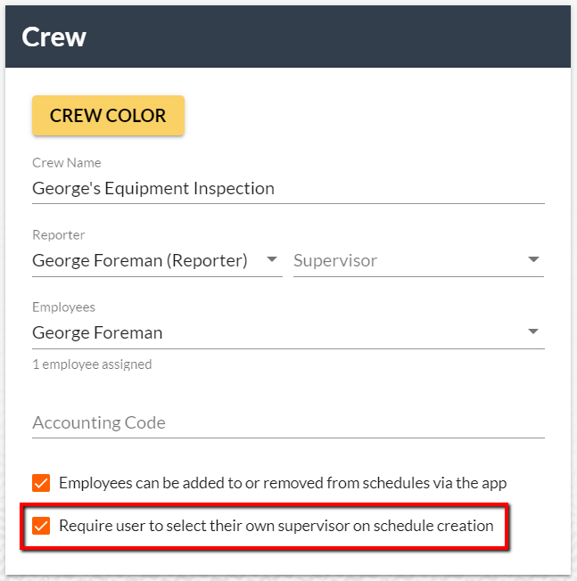The image size is (577, 581).
Task: Click the Crew title in the header
Action: coord(54,37)
